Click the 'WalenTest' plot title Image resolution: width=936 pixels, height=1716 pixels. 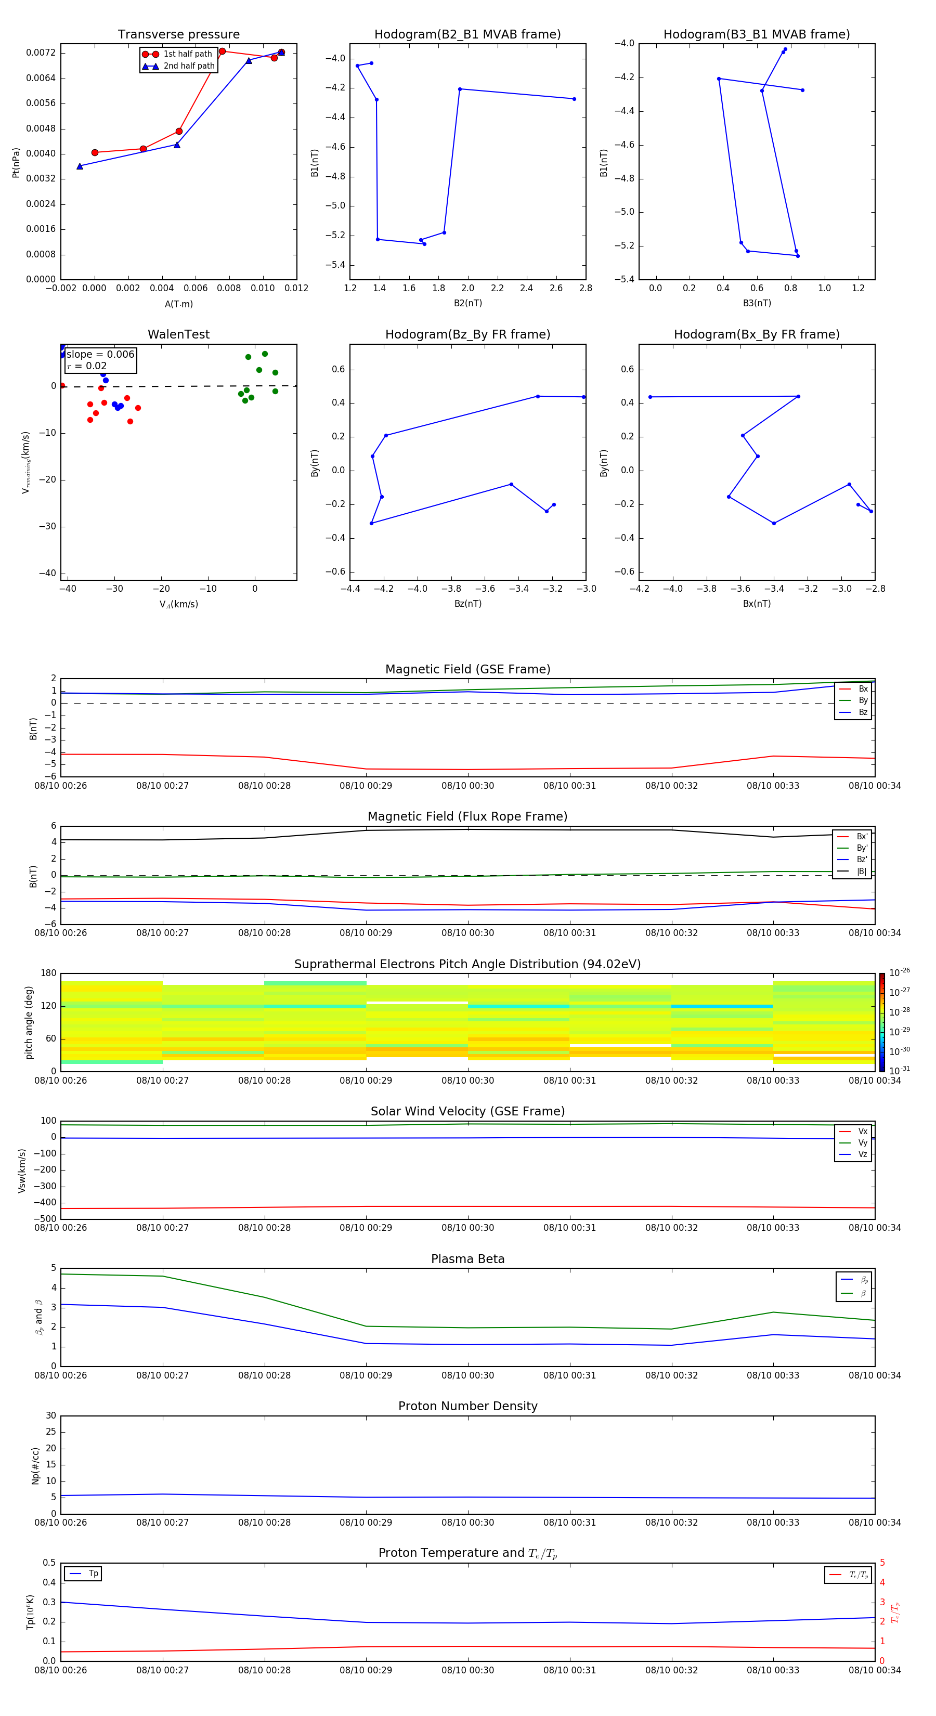tap(178, 334)
